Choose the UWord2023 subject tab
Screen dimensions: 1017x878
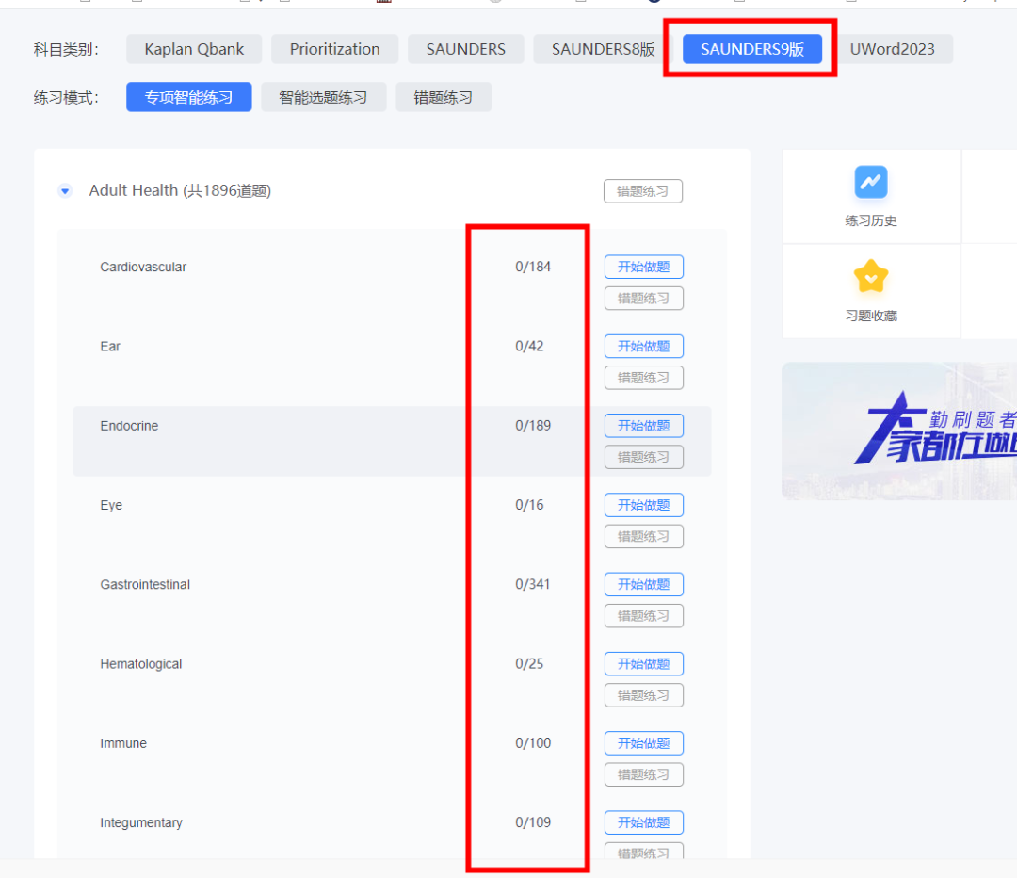(892, 49)
